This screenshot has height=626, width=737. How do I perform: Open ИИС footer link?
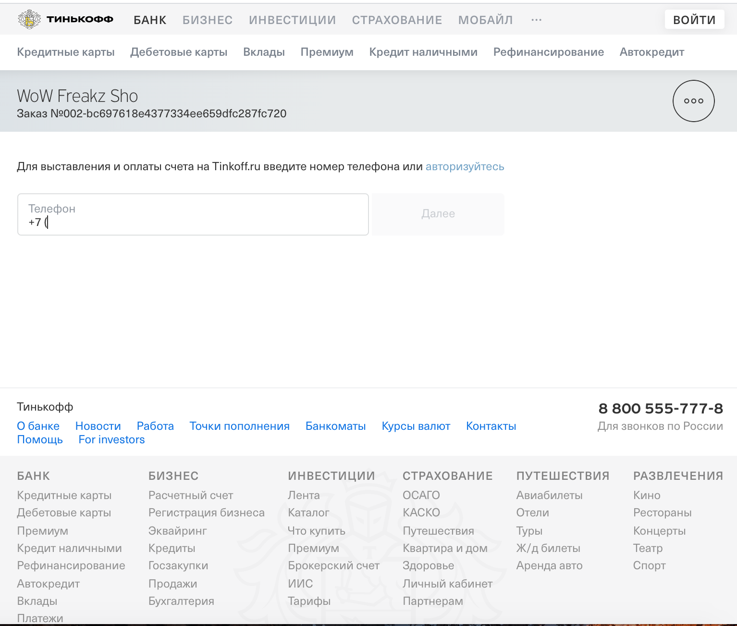[300, 584]
